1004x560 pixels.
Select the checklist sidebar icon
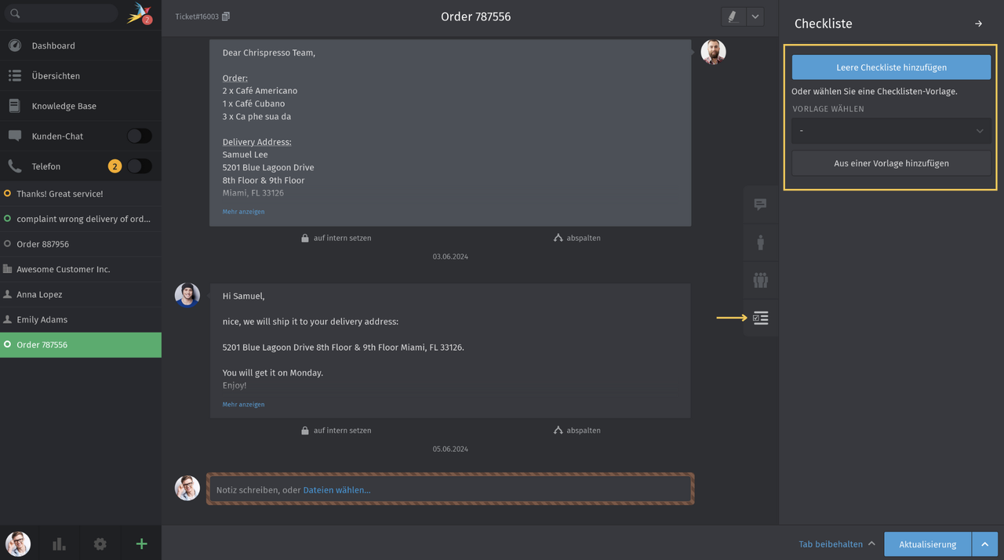[x=759, y=318]
